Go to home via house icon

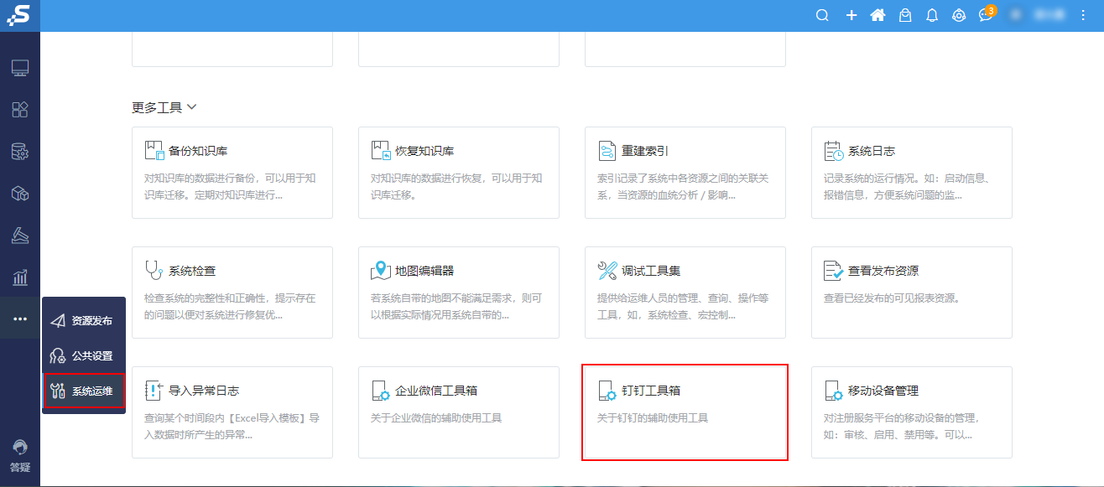(x=877, y=15)
